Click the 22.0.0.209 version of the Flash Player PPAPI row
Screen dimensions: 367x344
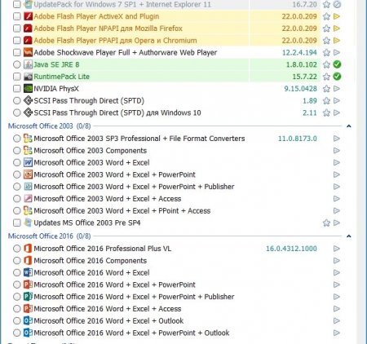(299, 41)
